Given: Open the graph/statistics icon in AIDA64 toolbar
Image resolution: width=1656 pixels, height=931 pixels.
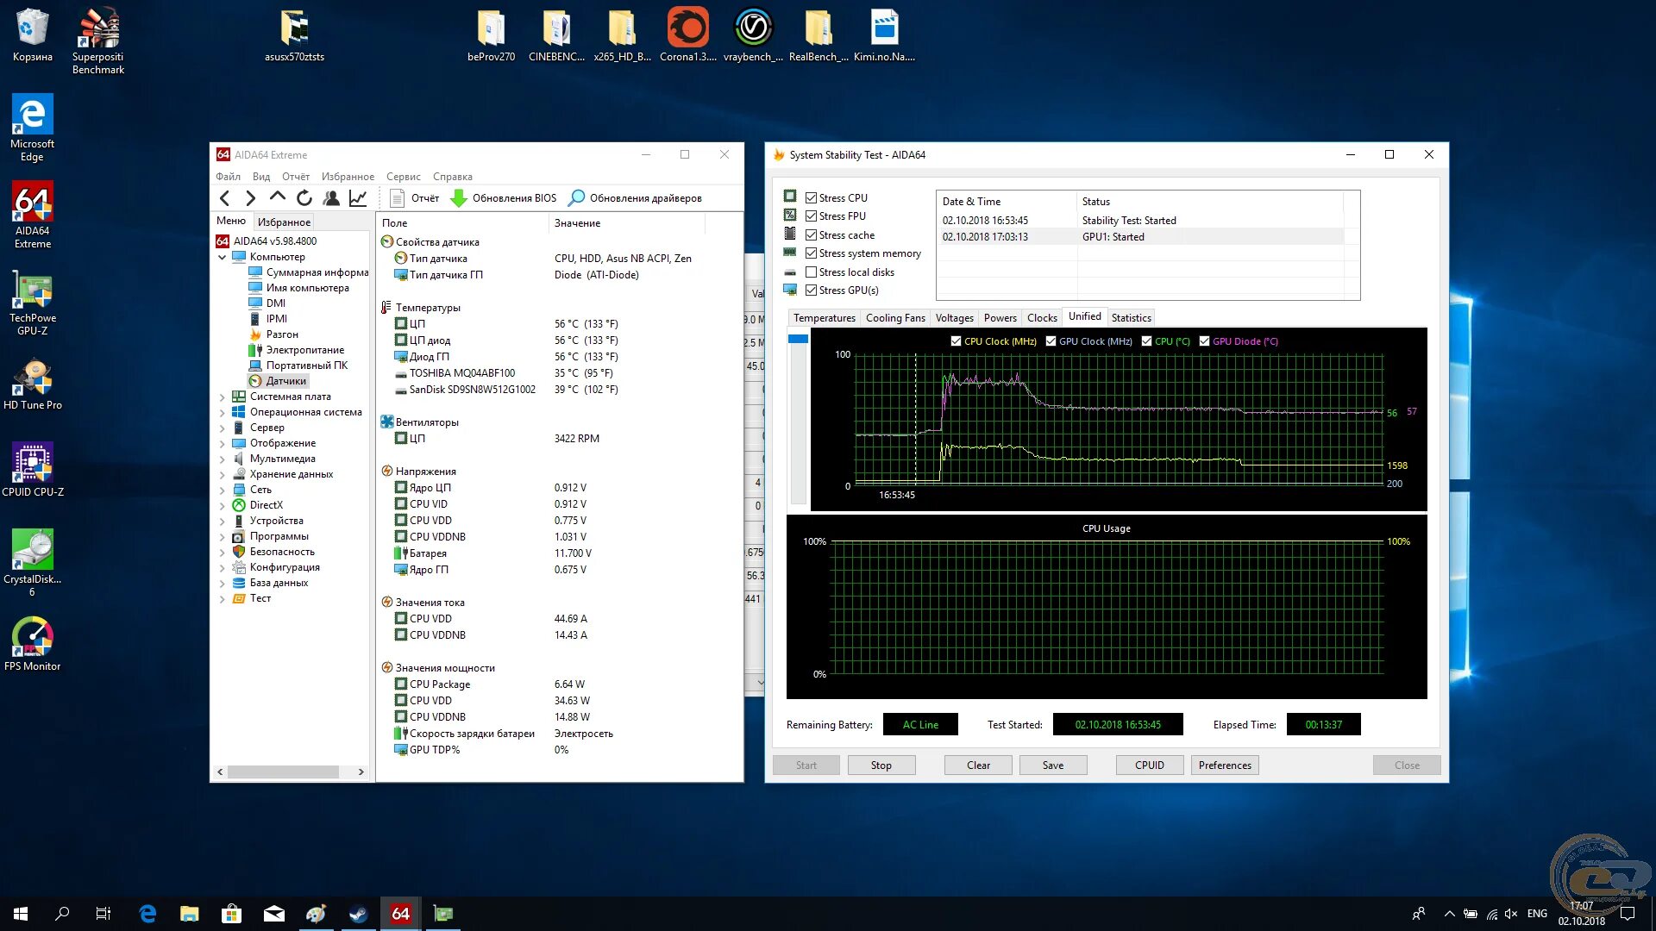Looking at the screenshot, I should pos(357,197).
